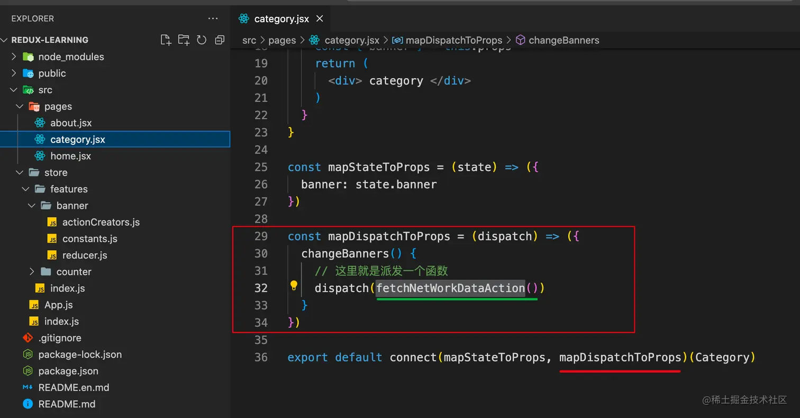Screen dimensions: 800x418
Task: Click the New Folder icon in Explorer header
Action: click(184, 40)
